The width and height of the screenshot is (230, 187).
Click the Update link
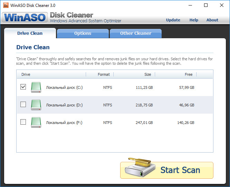(173, 20)
